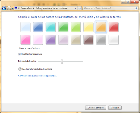Select Color y apariencia de las ventanas breadcrumb
Screen dimensions: 140x113
(51, 8)
